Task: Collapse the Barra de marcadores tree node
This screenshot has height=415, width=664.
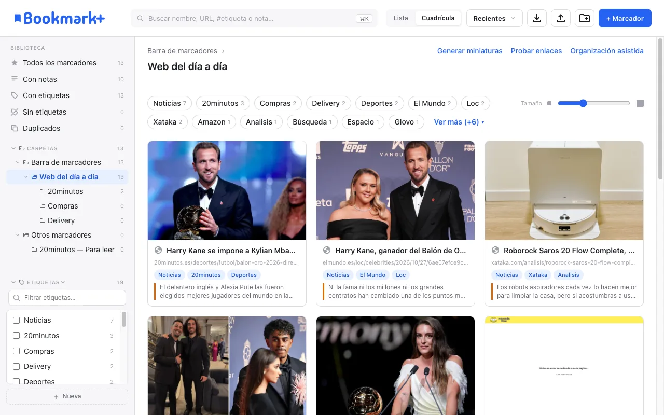Action: pyautogui.click(x=18, y=162)
